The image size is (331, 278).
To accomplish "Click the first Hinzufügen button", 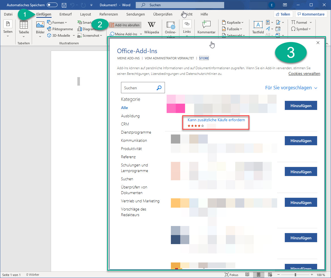I will tap(301, 106).
